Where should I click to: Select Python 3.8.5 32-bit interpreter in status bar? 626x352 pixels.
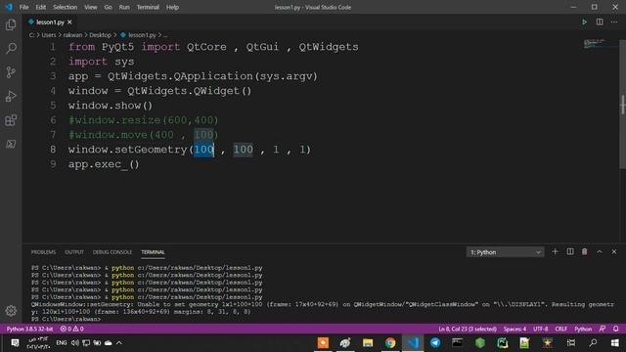coord(30,329)
